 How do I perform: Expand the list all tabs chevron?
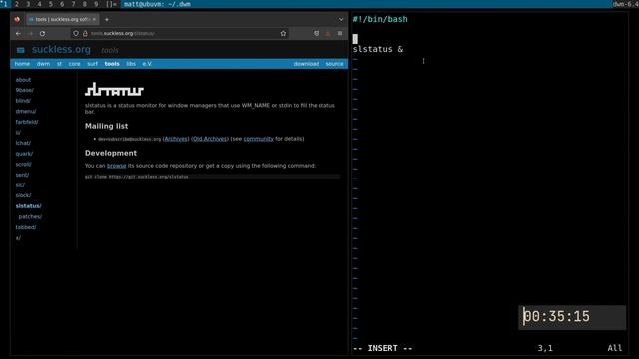point(341,19)
